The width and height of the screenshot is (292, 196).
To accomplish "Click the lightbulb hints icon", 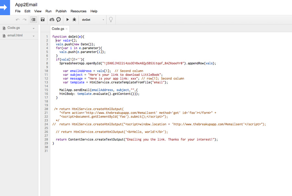I will (x=111, y=19).
